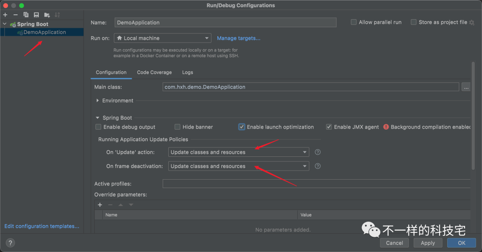
Task: Help icon for On 'Update' action
Action: click(x=318, y=152)
